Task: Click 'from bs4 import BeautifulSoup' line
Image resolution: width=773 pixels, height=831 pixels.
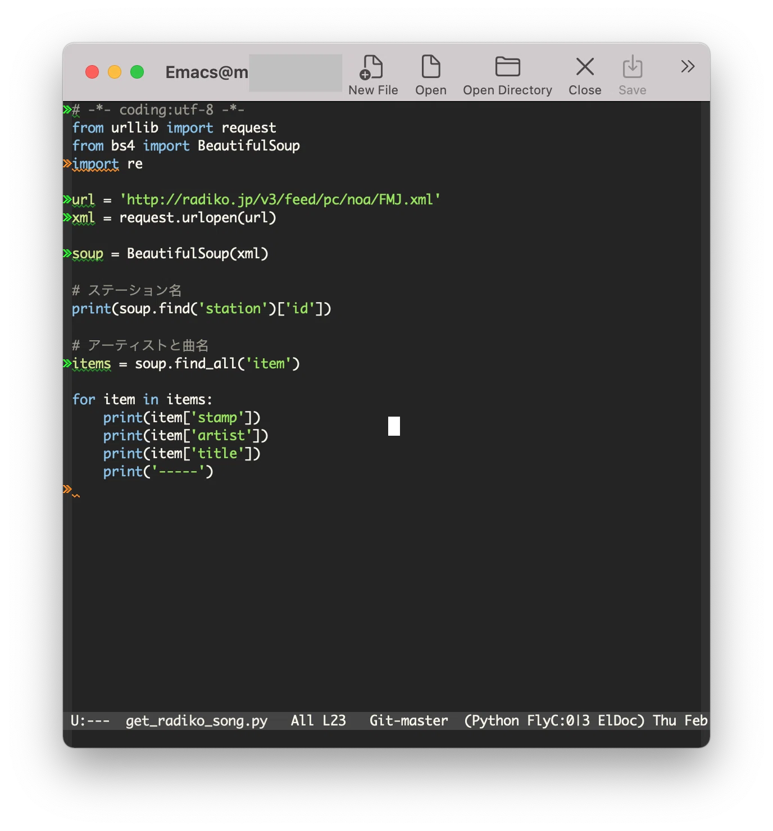Action: [x=186, y=146]
